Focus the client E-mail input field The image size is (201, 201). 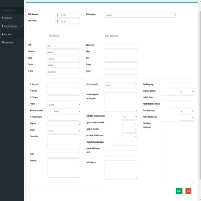[x=63, y=72]
